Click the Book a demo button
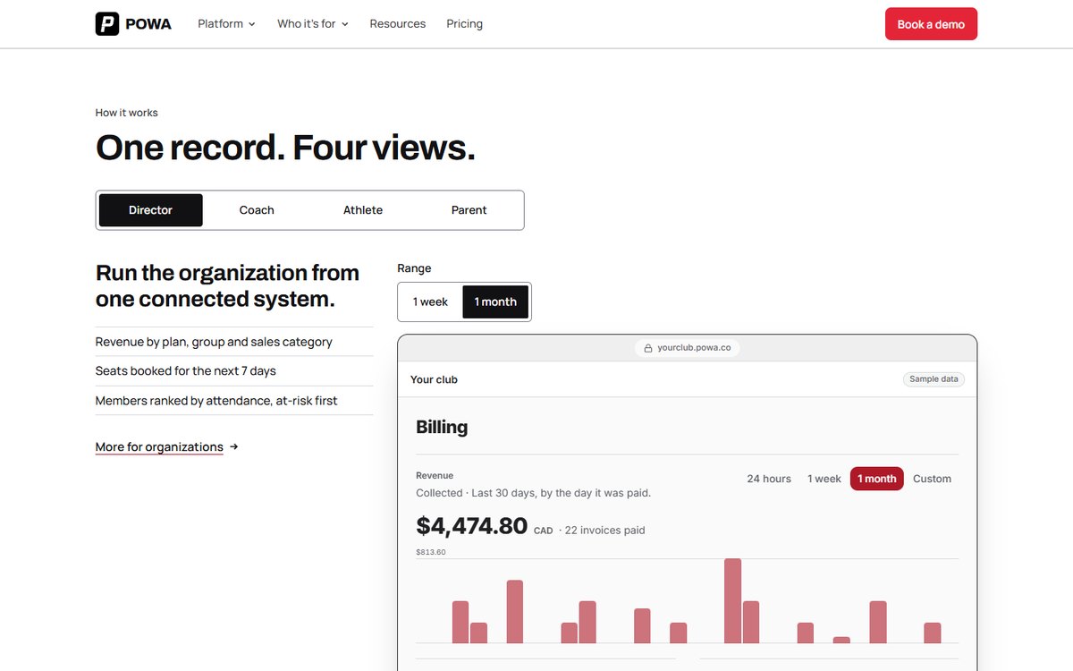 point(931,24)
